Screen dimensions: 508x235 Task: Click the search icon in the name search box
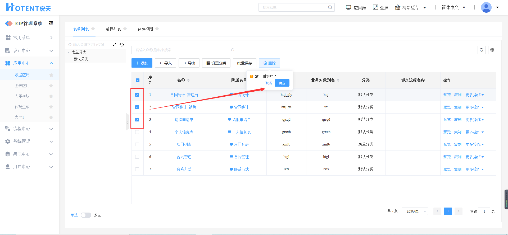tap(233, 50)
